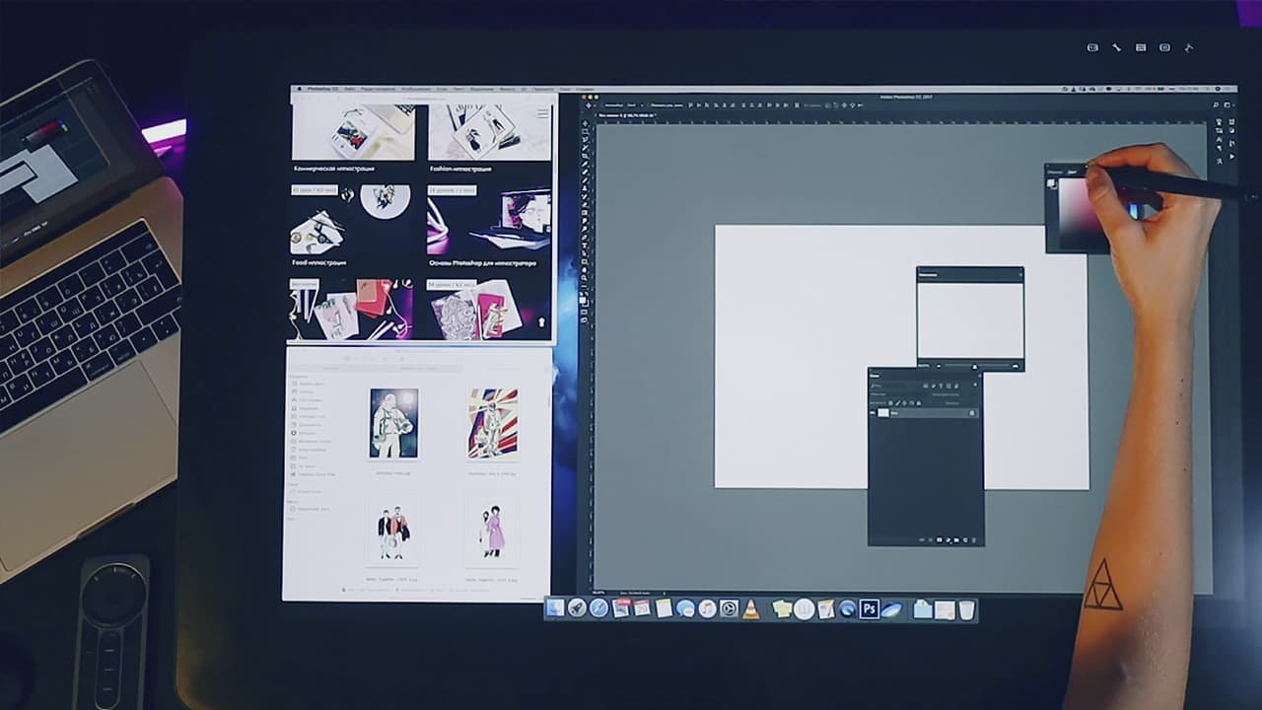Open VLC from the Dock
Image resolution: width=1262 pixels, height=710 pixels.
point(751,608)
